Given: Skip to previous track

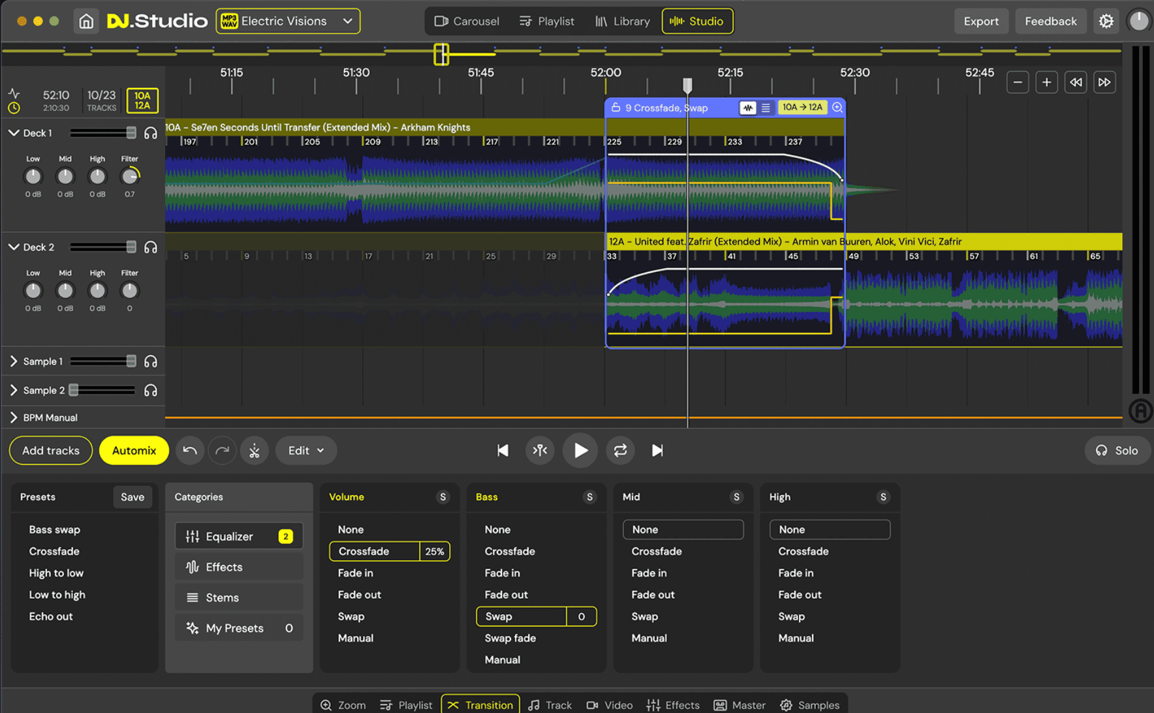Looking at the screenshot, I should tap(503, 450).
